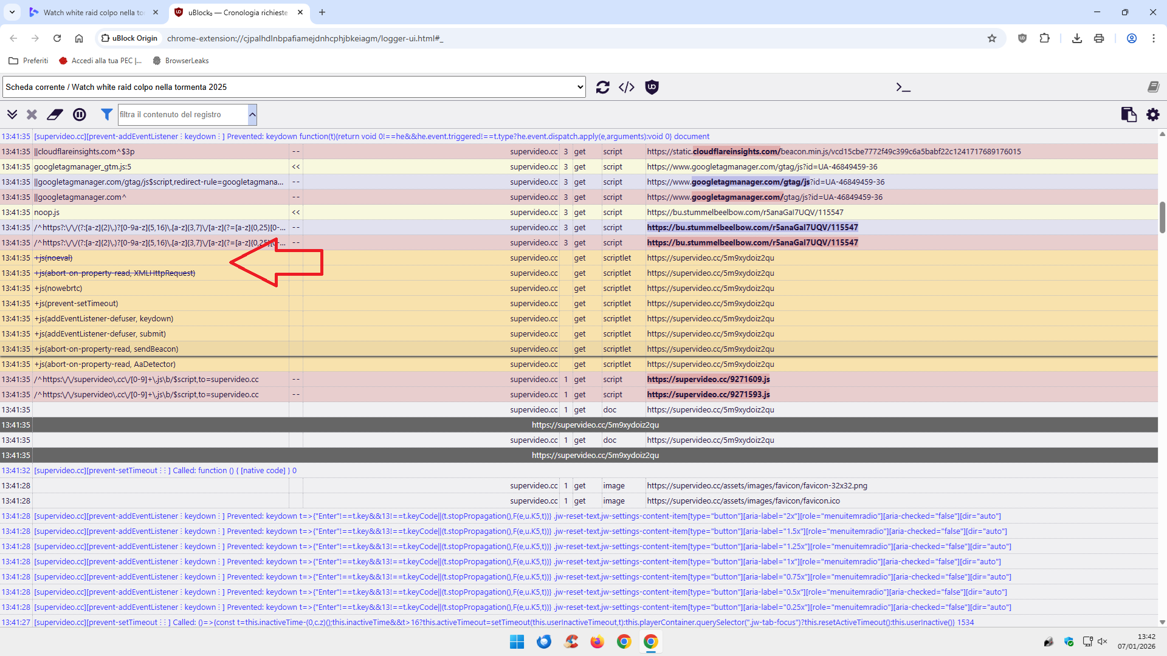This screenshot has height=656, width=1167.
Task: Click the address bar URL
Action: tap(305, 38)
